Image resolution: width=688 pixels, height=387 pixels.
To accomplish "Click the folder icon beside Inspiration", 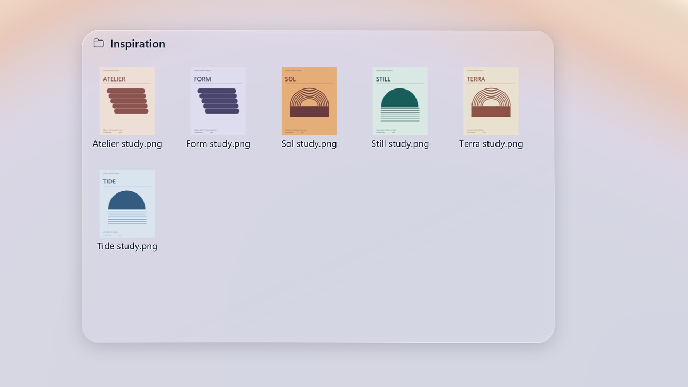I will (99, 43).
